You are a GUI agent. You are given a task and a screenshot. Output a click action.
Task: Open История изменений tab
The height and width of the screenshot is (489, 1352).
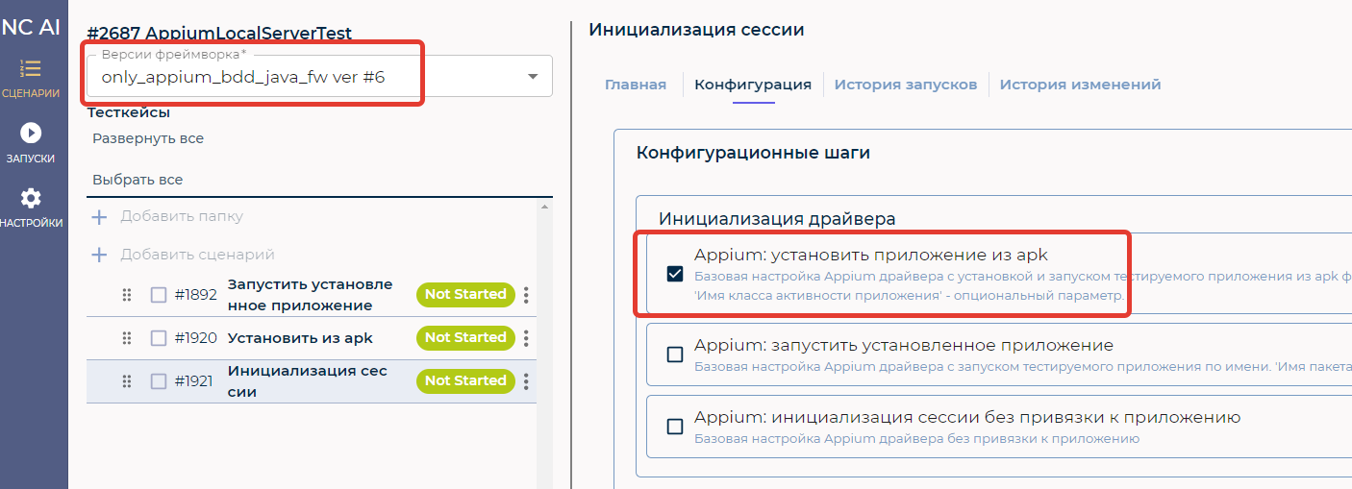(x=1080, y=85)
